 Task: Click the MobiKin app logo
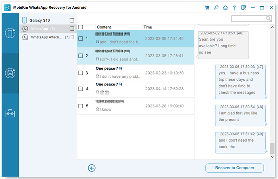click(x=7, y=8)
